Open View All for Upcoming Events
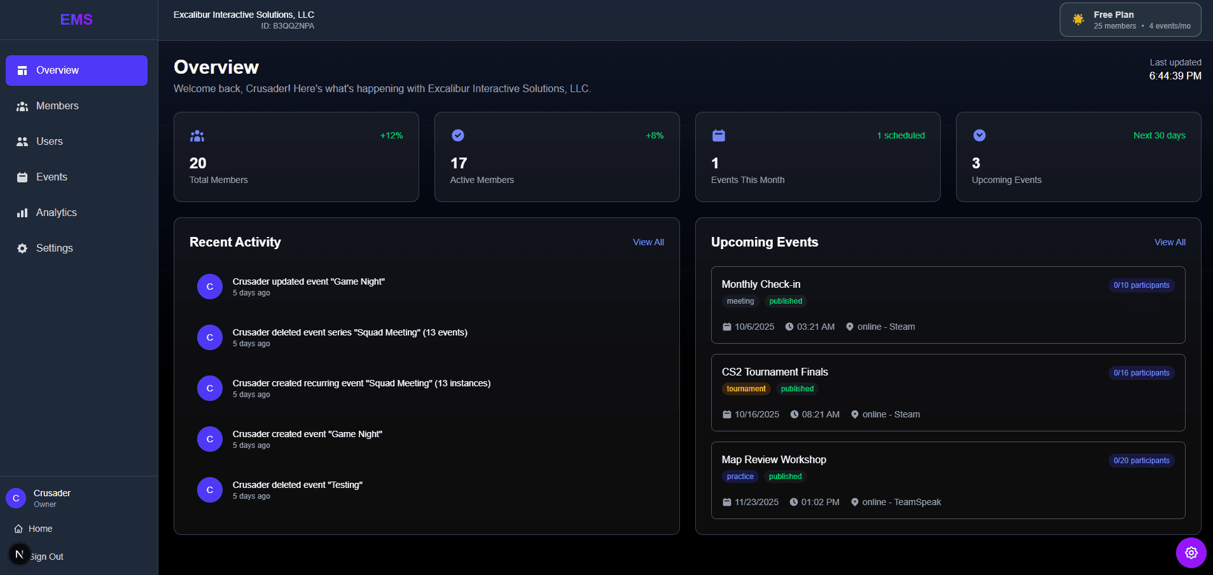1213x575 pixels. pyautogui.click(x=1170, y=242)
